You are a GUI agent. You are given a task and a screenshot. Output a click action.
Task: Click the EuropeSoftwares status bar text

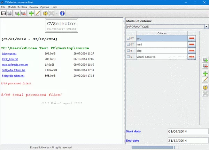tap(51, 147)
